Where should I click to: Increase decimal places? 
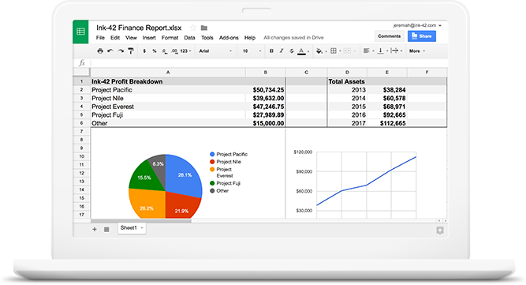pos(174,51)
